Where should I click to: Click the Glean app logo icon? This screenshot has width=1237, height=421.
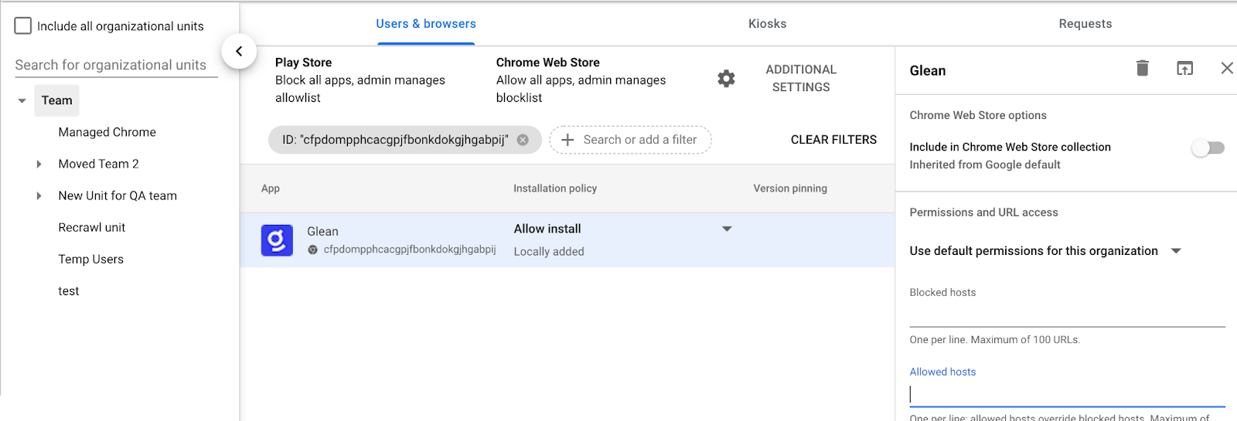pos(277,240)
